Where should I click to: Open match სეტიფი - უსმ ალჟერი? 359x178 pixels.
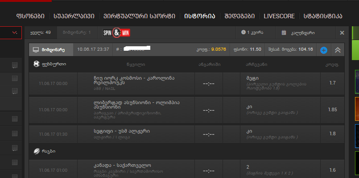coord(122,131)
